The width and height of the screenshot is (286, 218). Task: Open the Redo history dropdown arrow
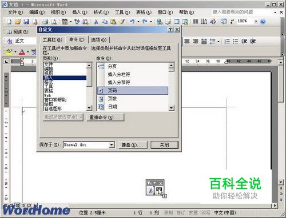click(x=151, y=22)
